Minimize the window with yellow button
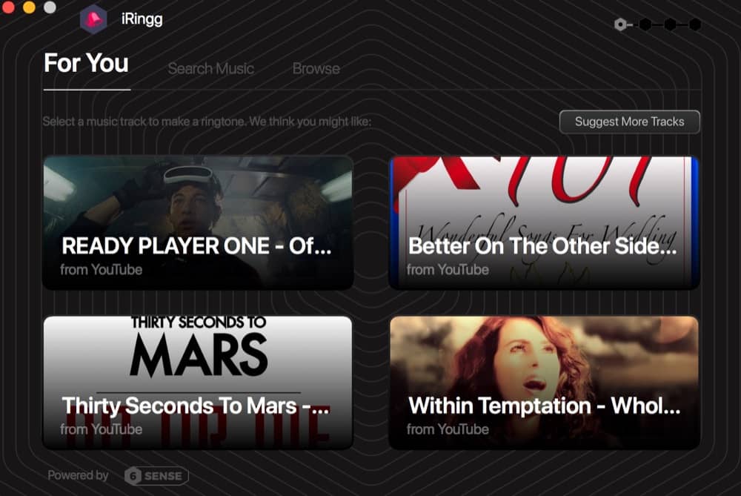741x496 pixels. (29, 7)
